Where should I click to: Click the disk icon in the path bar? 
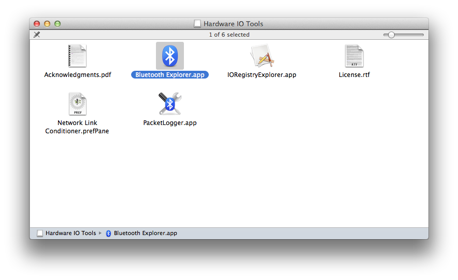click(x=40, y=234)
